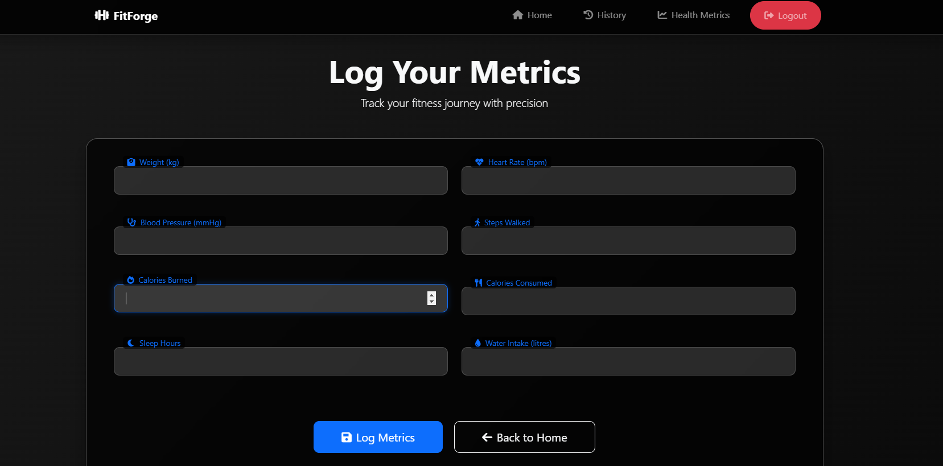The width and height of the screenshot is (943, 466).
Task: Click the Log Metrics button
Action: pos(378,437)
